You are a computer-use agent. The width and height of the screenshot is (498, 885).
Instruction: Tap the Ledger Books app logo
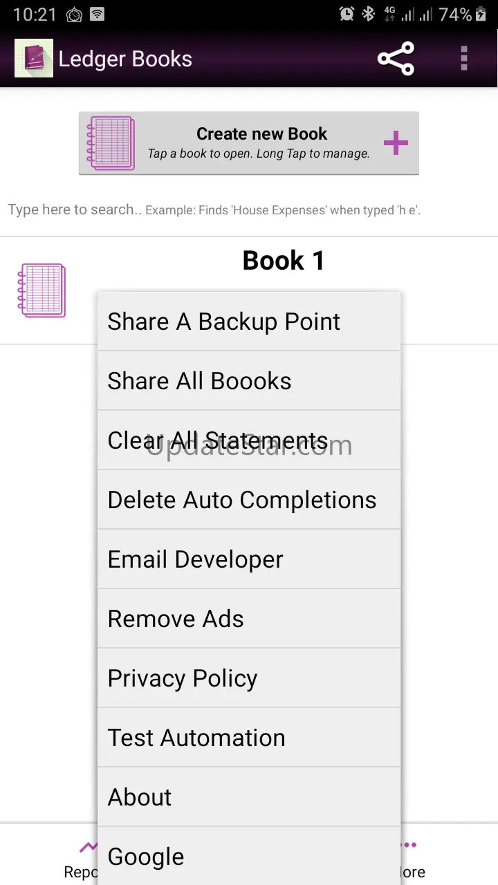(x=33, y=59)
